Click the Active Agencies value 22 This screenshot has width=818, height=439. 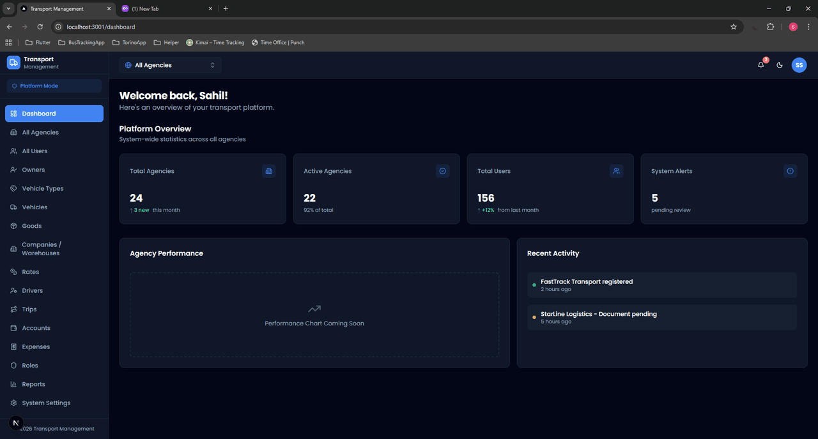310,198
